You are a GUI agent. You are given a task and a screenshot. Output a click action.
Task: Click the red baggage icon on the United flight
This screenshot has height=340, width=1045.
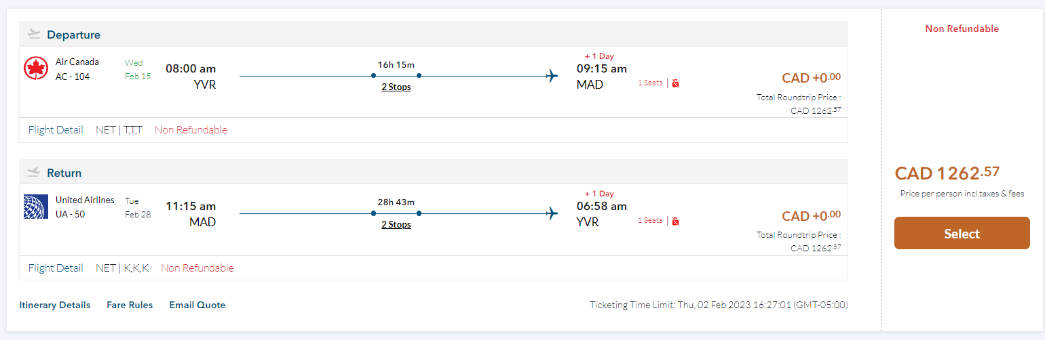(675, 221)
